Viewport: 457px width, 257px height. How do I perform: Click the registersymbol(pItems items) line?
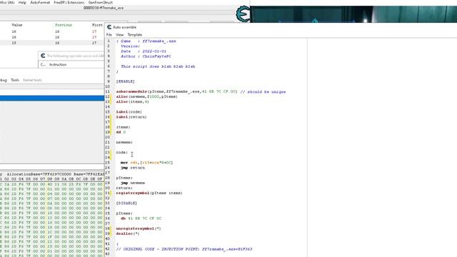149,193
